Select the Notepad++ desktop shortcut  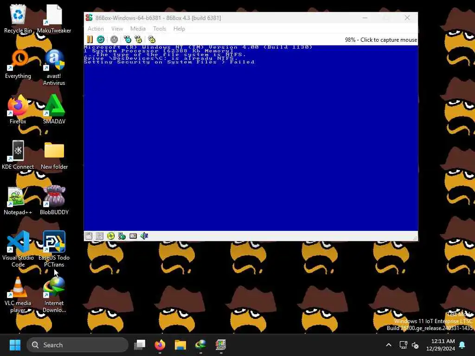coord(18,200)
